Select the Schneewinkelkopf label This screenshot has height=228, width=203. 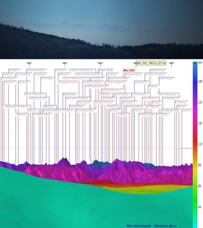pyautogui.click(x=155, y=75)
